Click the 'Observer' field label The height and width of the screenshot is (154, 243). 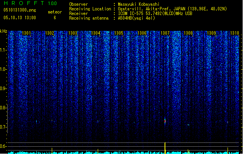78,4
